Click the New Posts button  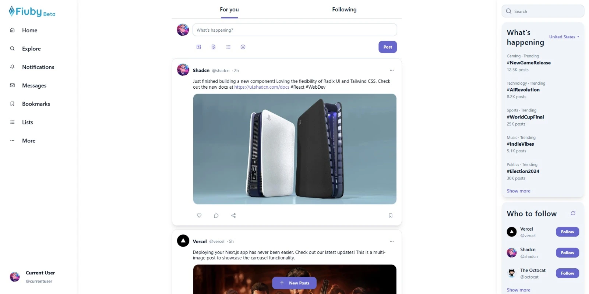pos(294,283)
